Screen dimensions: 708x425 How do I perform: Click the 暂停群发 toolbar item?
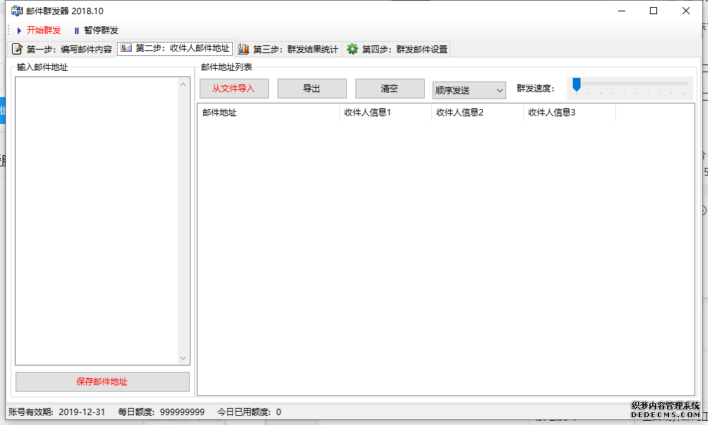(x=98, y=30)
